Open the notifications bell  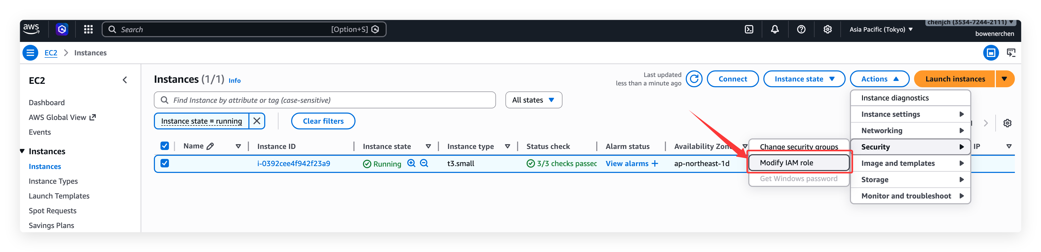tap(775, 30)
